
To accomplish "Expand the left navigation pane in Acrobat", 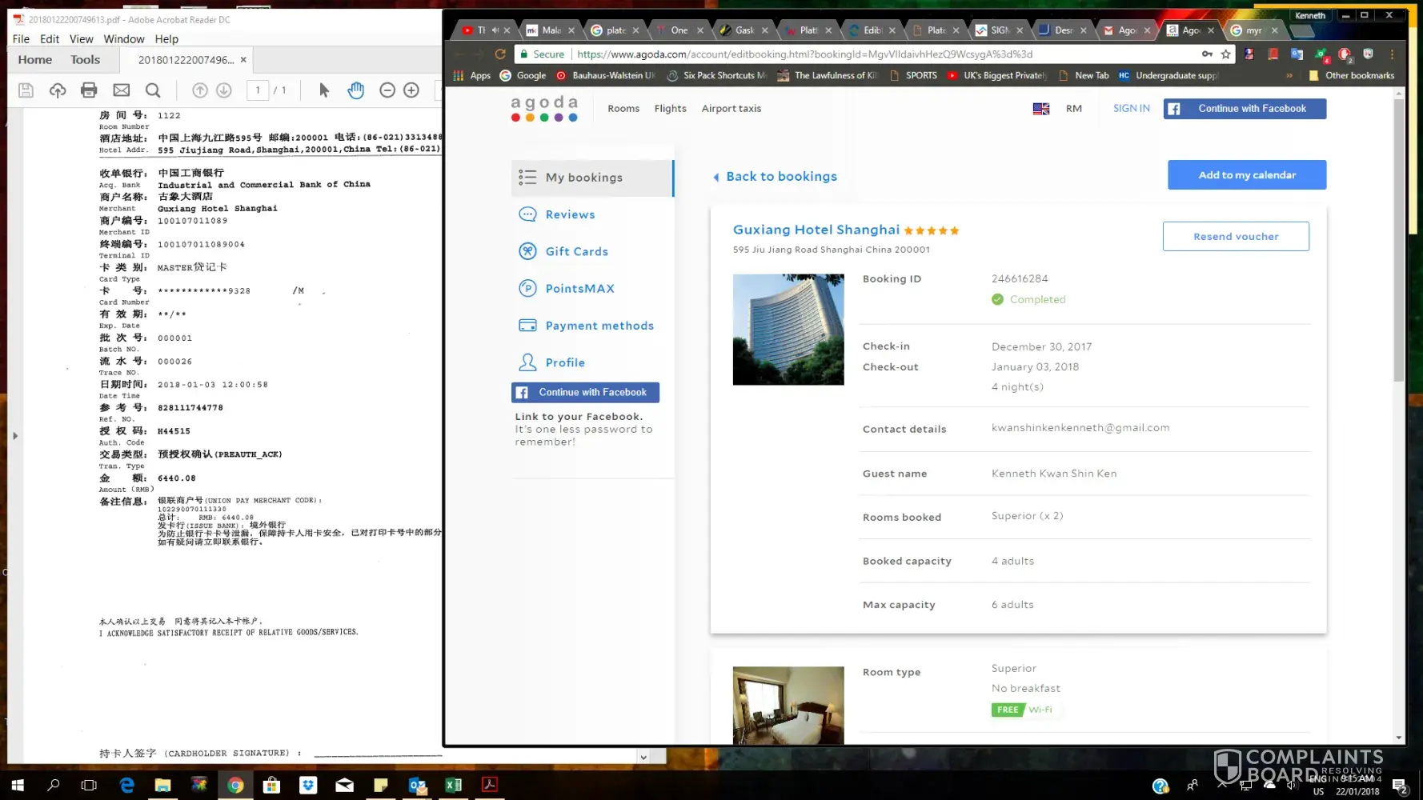I will [x=14, y=436].
